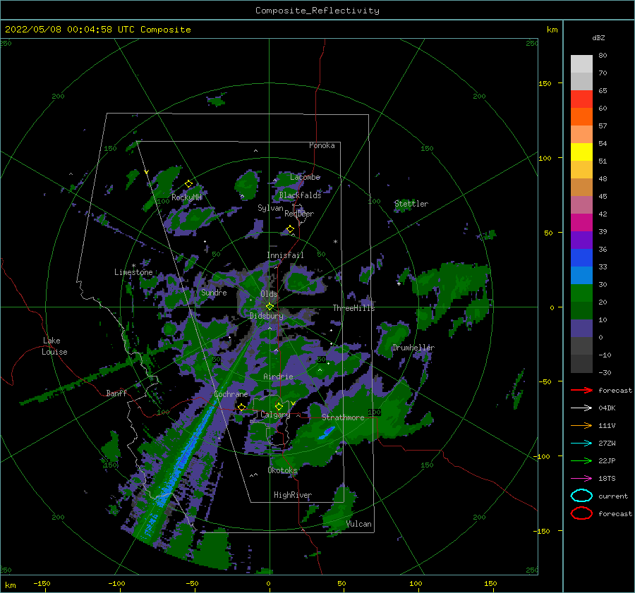Click the Blackfalds label on the map
Image resolution: width=635 pixels, height=593 pixels.
click(x=300, y=195)
